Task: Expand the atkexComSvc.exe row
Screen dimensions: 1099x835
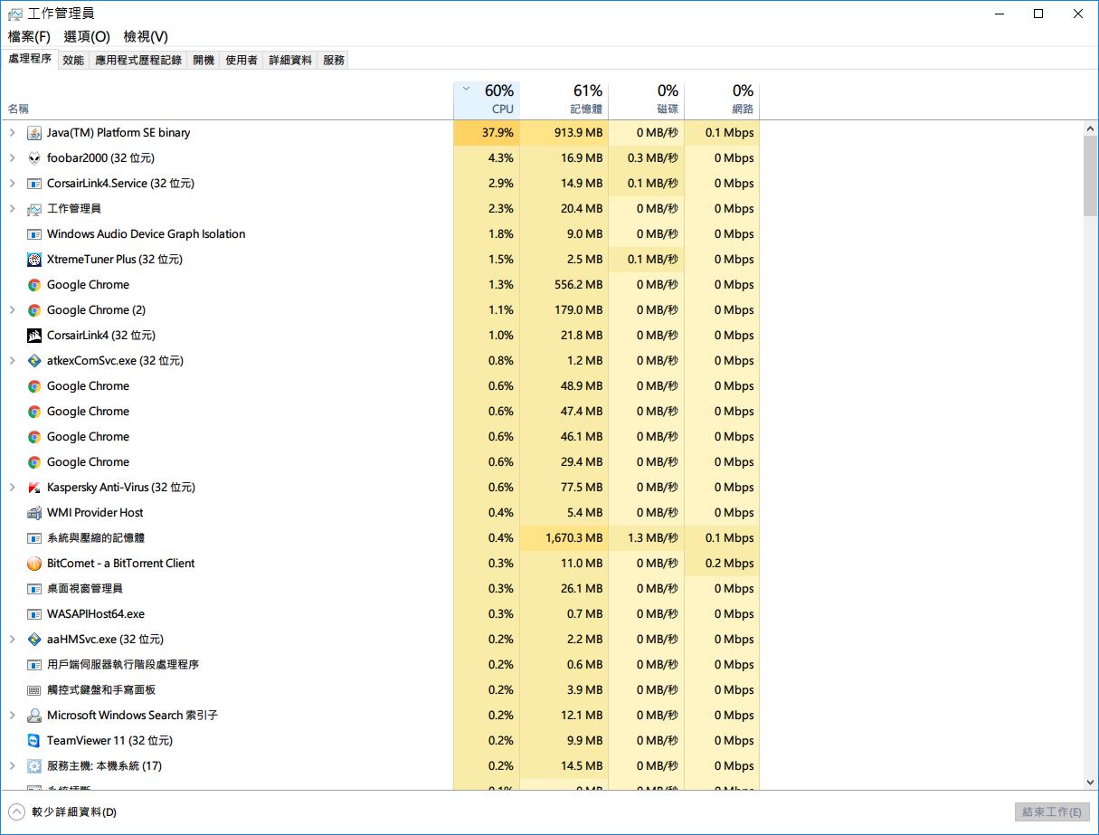Action: click(x=13, y=361)
